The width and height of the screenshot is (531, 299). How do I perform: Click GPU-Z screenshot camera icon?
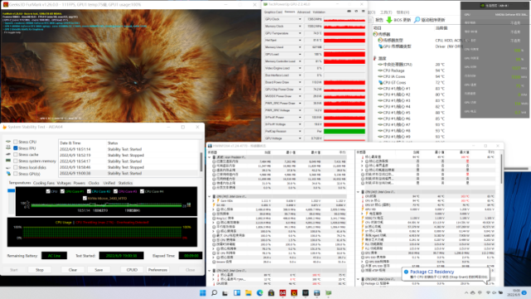[x=349, y=11]
